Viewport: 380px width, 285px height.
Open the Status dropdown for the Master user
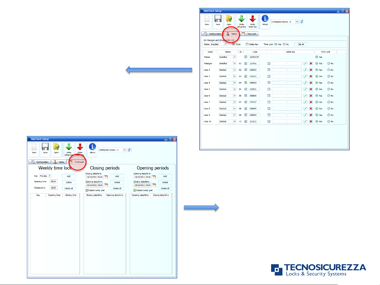pos(234,57)
